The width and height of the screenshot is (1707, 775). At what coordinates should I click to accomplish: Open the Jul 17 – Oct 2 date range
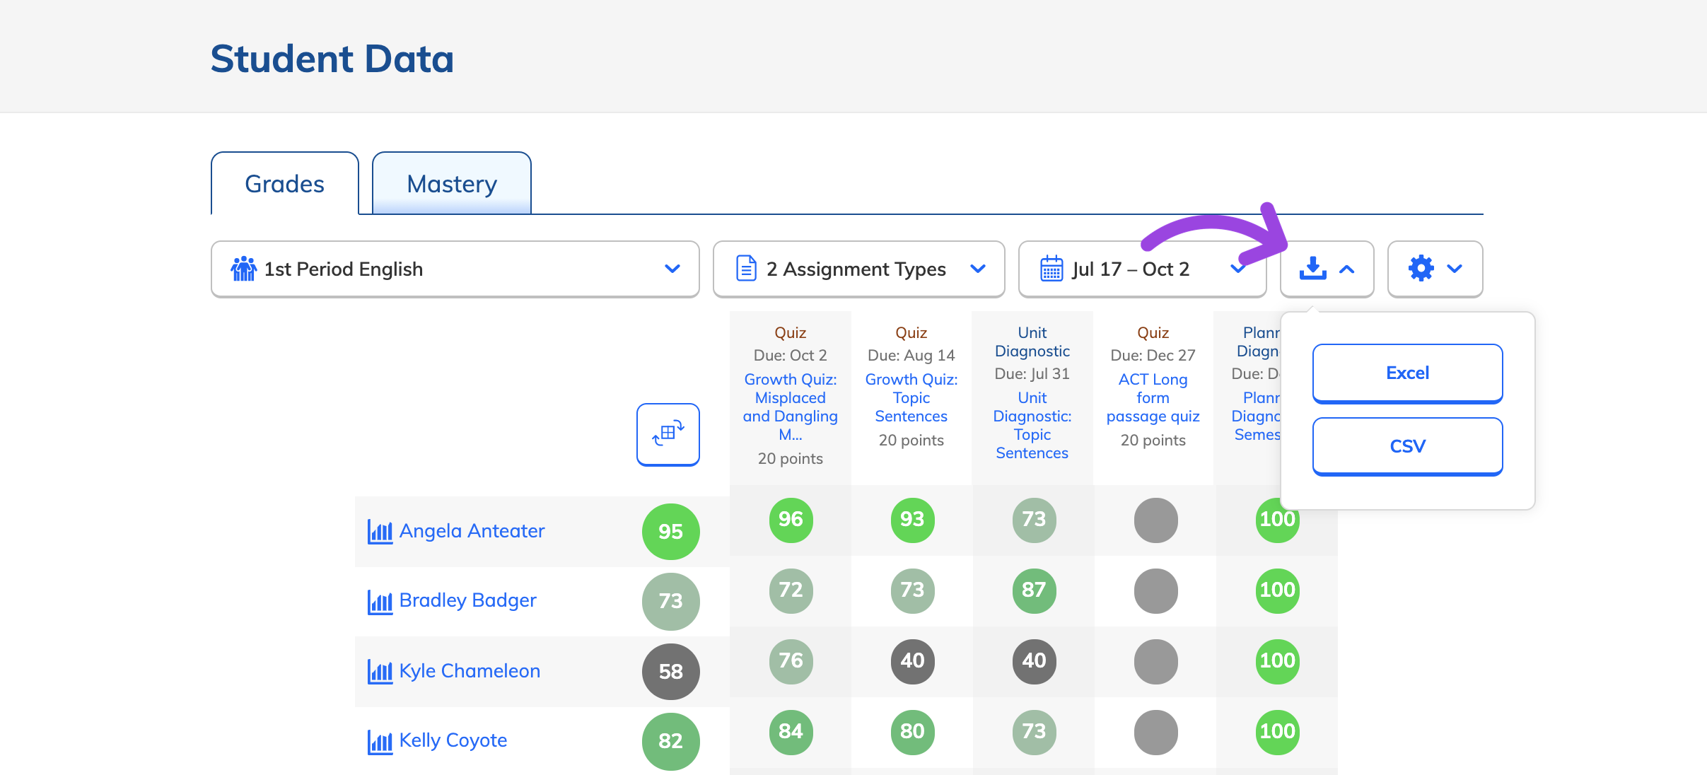click(x=1142, y=269)
